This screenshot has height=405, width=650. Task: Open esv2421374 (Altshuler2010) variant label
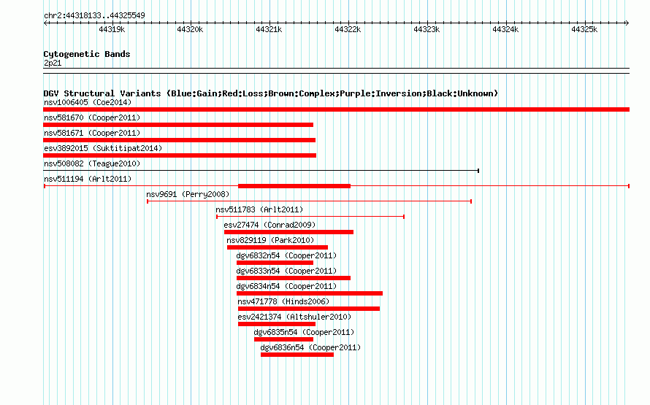coord(294,317)
